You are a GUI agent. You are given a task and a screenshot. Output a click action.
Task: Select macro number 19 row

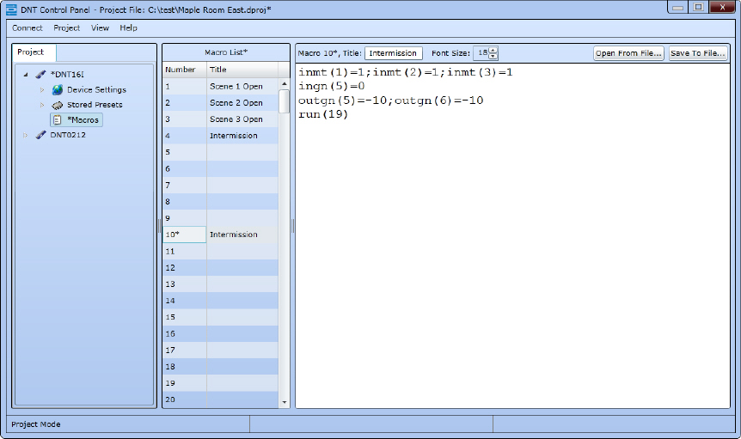[x=220, y=383]
